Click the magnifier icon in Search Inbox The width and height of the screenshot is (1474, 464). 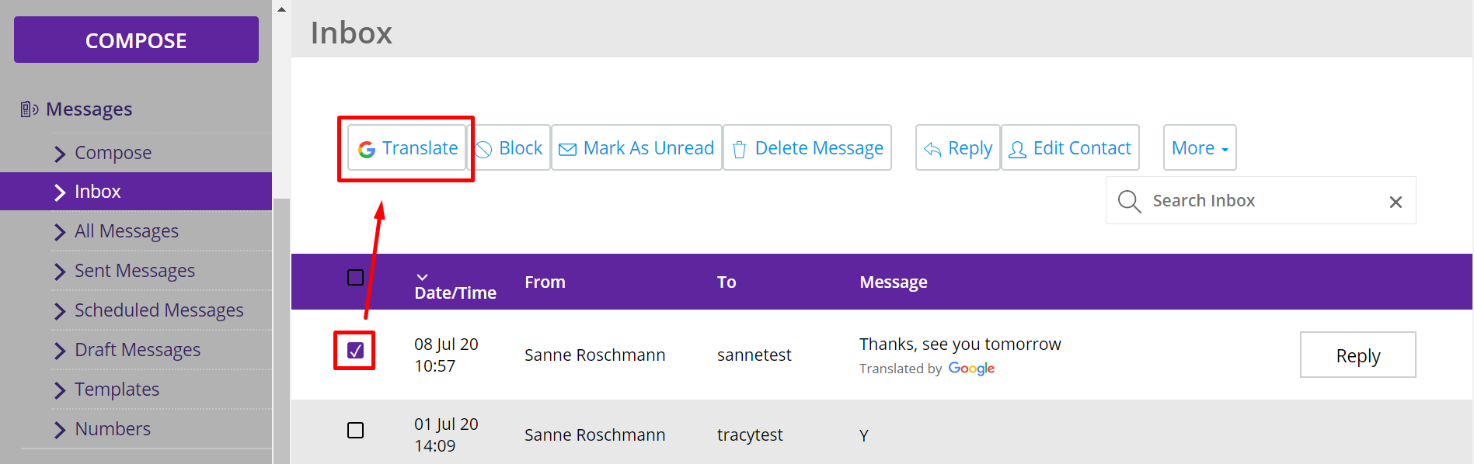1129,201
